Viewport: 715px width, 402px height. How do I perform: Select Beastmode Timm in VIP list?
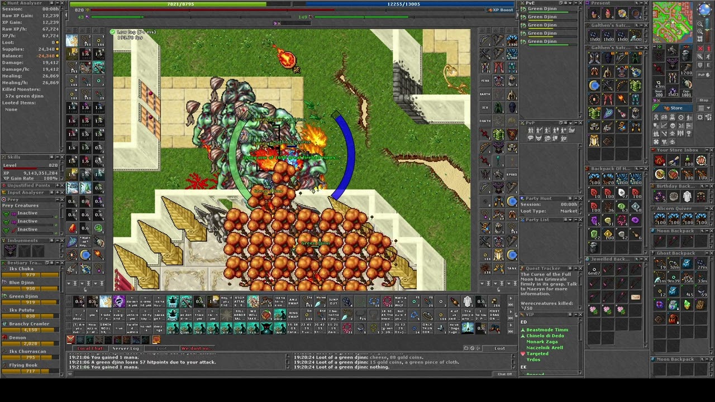tap(547, 330)
